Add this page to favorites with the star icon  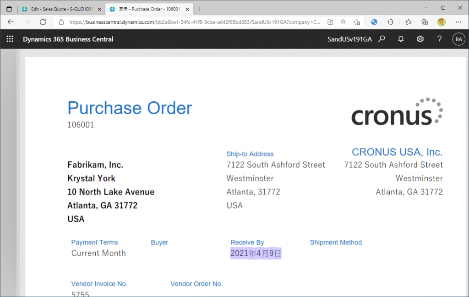pos(357,22)
